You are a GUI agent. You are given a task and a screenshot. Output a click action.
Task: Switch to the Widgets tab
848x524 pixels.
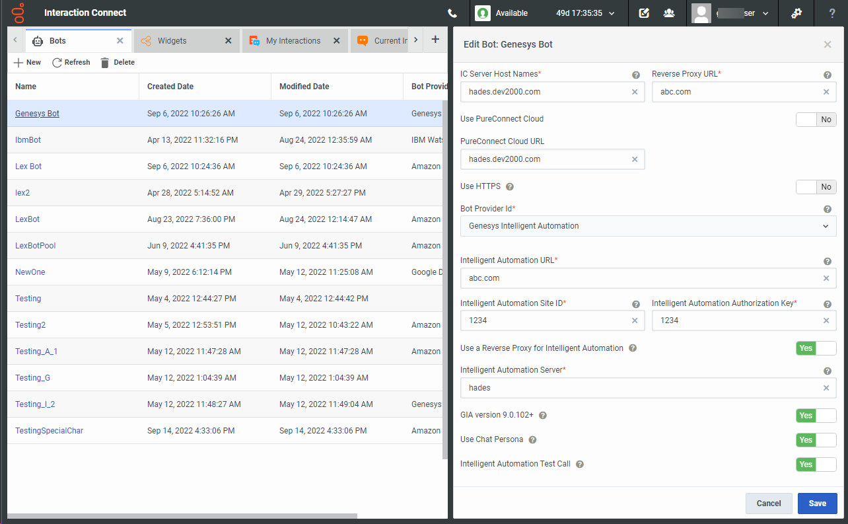pos(172,41)
